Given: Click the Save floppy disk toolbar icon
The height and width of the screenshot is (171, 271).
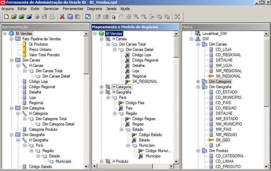Looking at the screenshot, I should [x=45, y=17].
